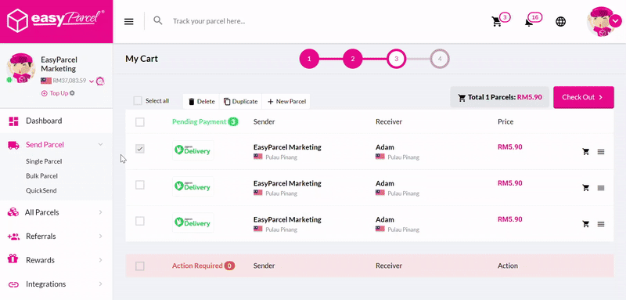Click the top-right profile avatar

601,22
